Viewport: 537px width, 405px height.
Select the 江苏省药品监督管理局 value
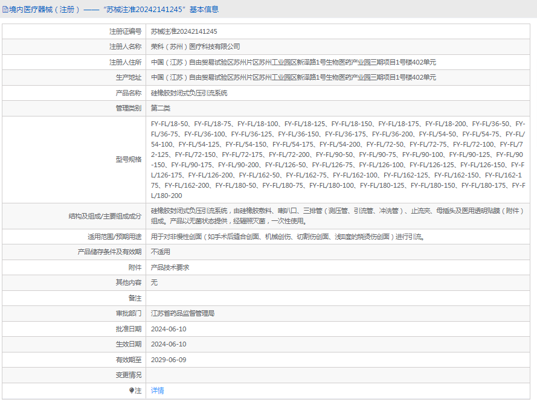pyautogui.click(x=183, y=314)
